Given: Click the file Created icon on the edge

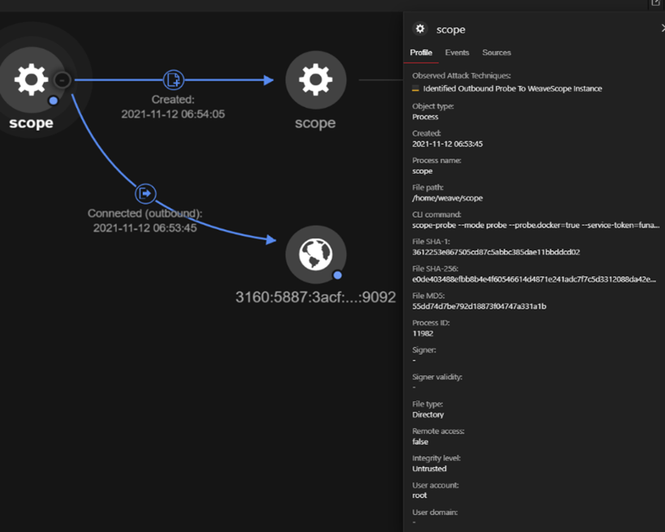Looking at the screenshot, I should (x=173, y=80).
